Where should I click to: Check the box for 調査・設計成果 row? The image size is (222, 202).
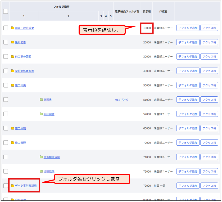point(6,28)
